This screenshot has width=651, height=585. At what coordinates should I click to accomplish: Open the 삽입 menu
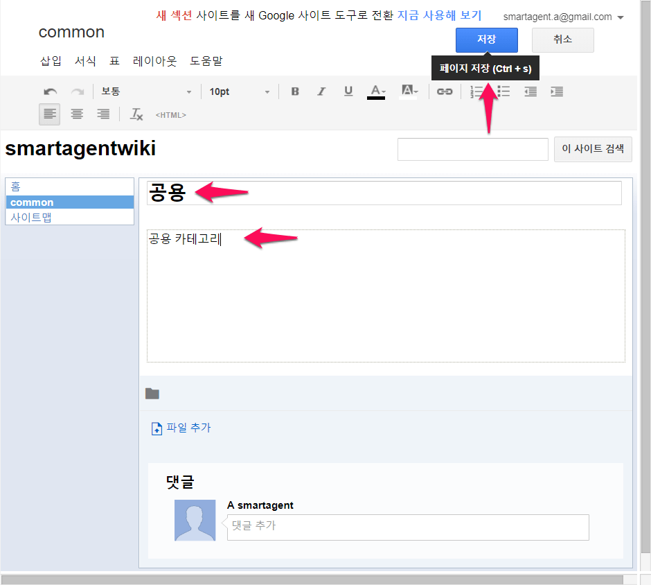click(x=51, y=61)
